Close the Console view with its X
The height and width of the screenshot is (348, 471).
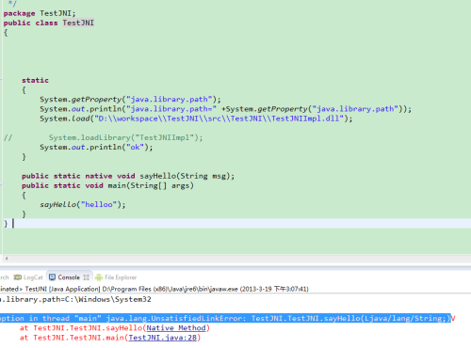(x=87, y=277)
